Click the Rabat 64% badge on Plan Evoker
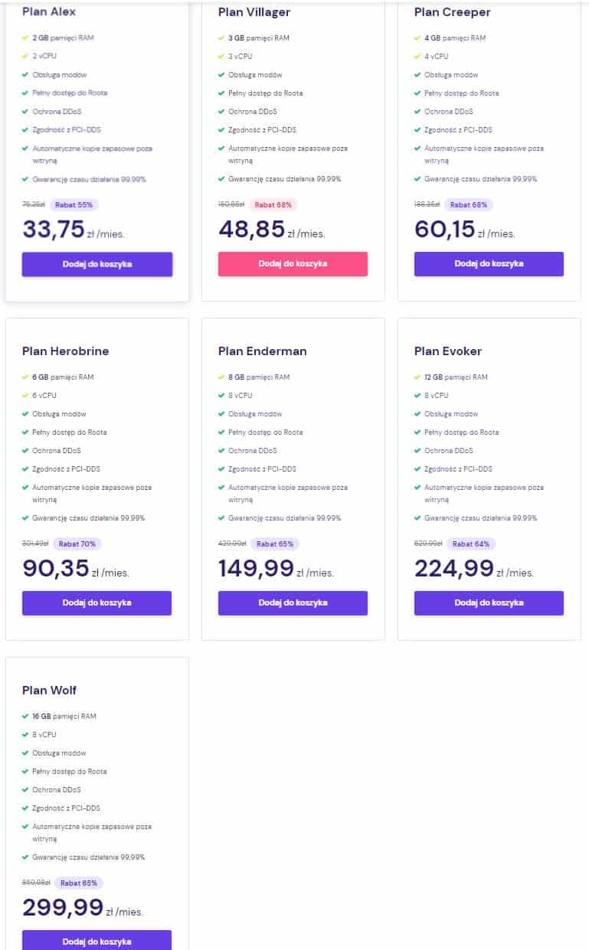 tap(472, 544)
